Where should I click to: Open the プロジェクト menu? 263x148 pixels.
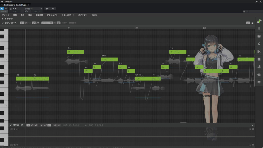pos(52,15)
